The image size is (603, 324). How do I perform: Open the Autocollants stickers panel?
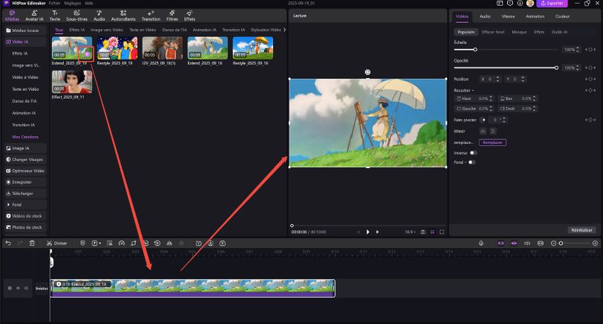point(123,16)
